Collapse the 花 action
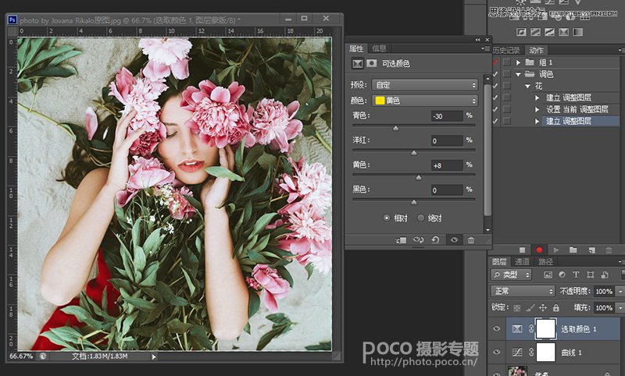This screenshot has width=625, height=376. pos(528,86)
